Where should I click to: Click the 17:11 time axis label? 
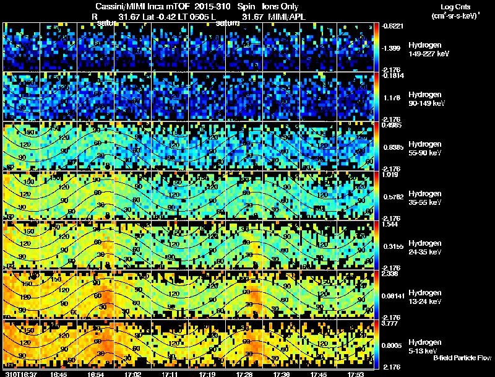pos(170,375)
